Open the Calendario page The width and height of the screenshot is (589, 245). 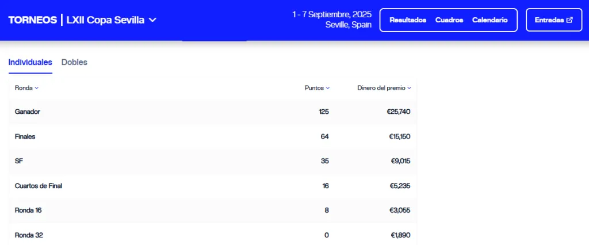click(x=489, y=20)
